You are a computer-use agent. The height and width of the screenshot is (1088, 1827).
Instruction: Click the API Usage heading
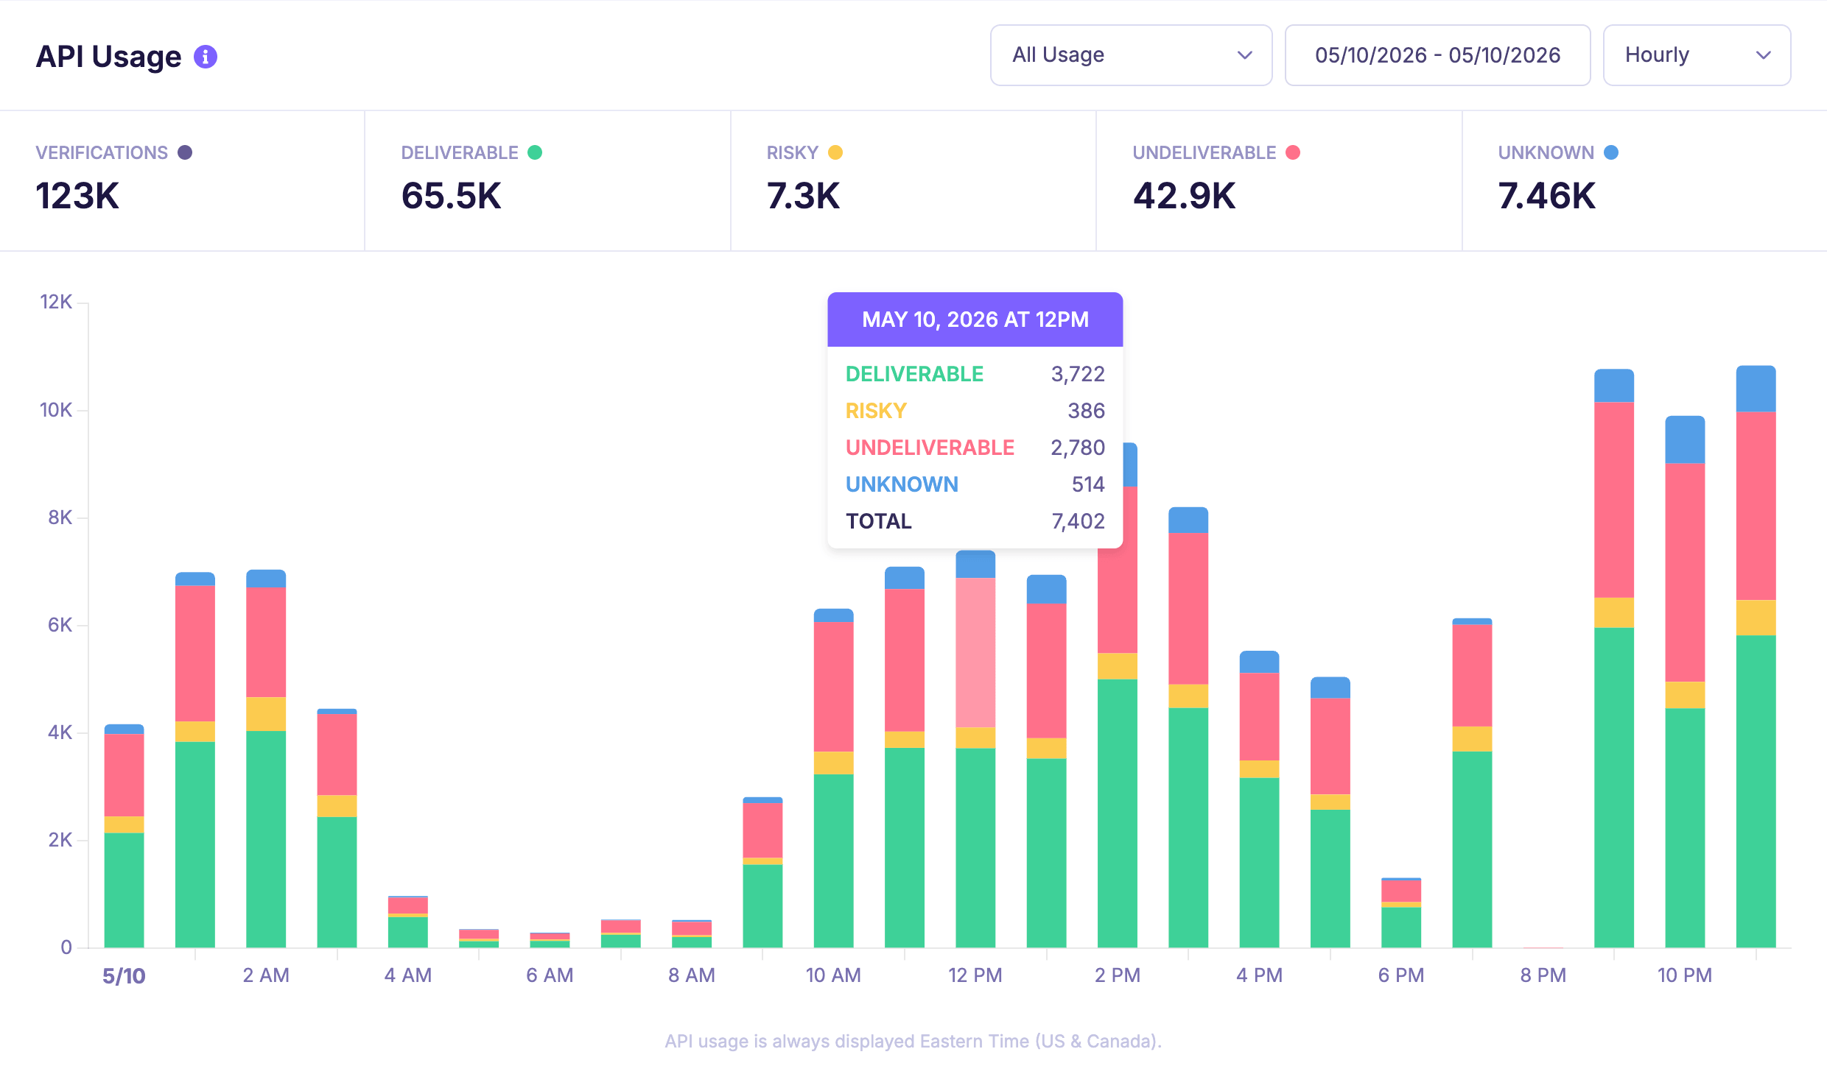click(108, 57)
